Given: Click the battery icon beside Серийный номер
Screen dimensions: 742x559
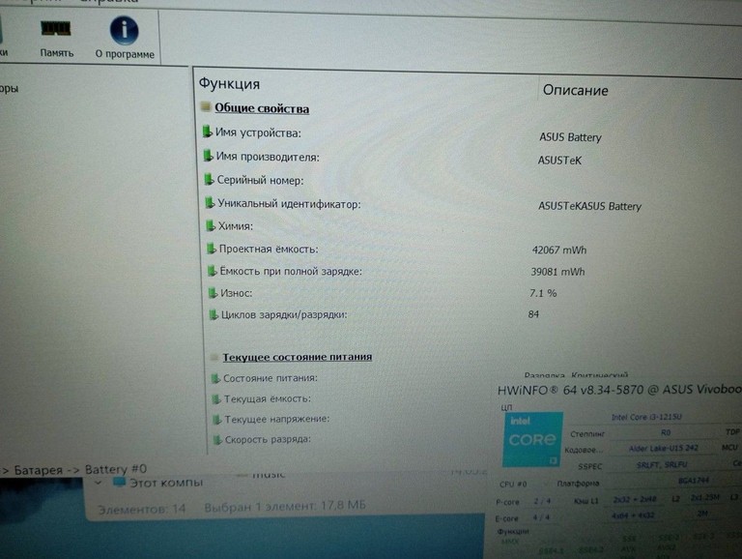Looking at the screenshot, I should tap(209, 179).
